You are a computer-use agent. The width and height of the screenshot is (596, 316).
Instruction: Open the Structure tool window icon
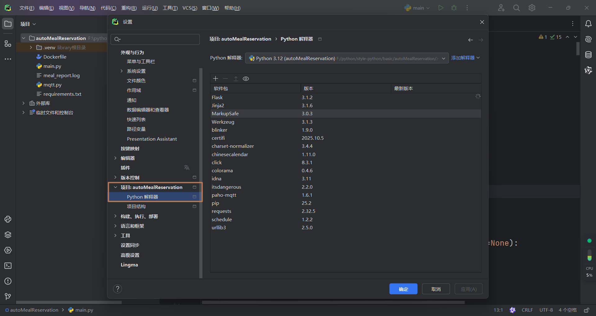[x=8, y=44]
